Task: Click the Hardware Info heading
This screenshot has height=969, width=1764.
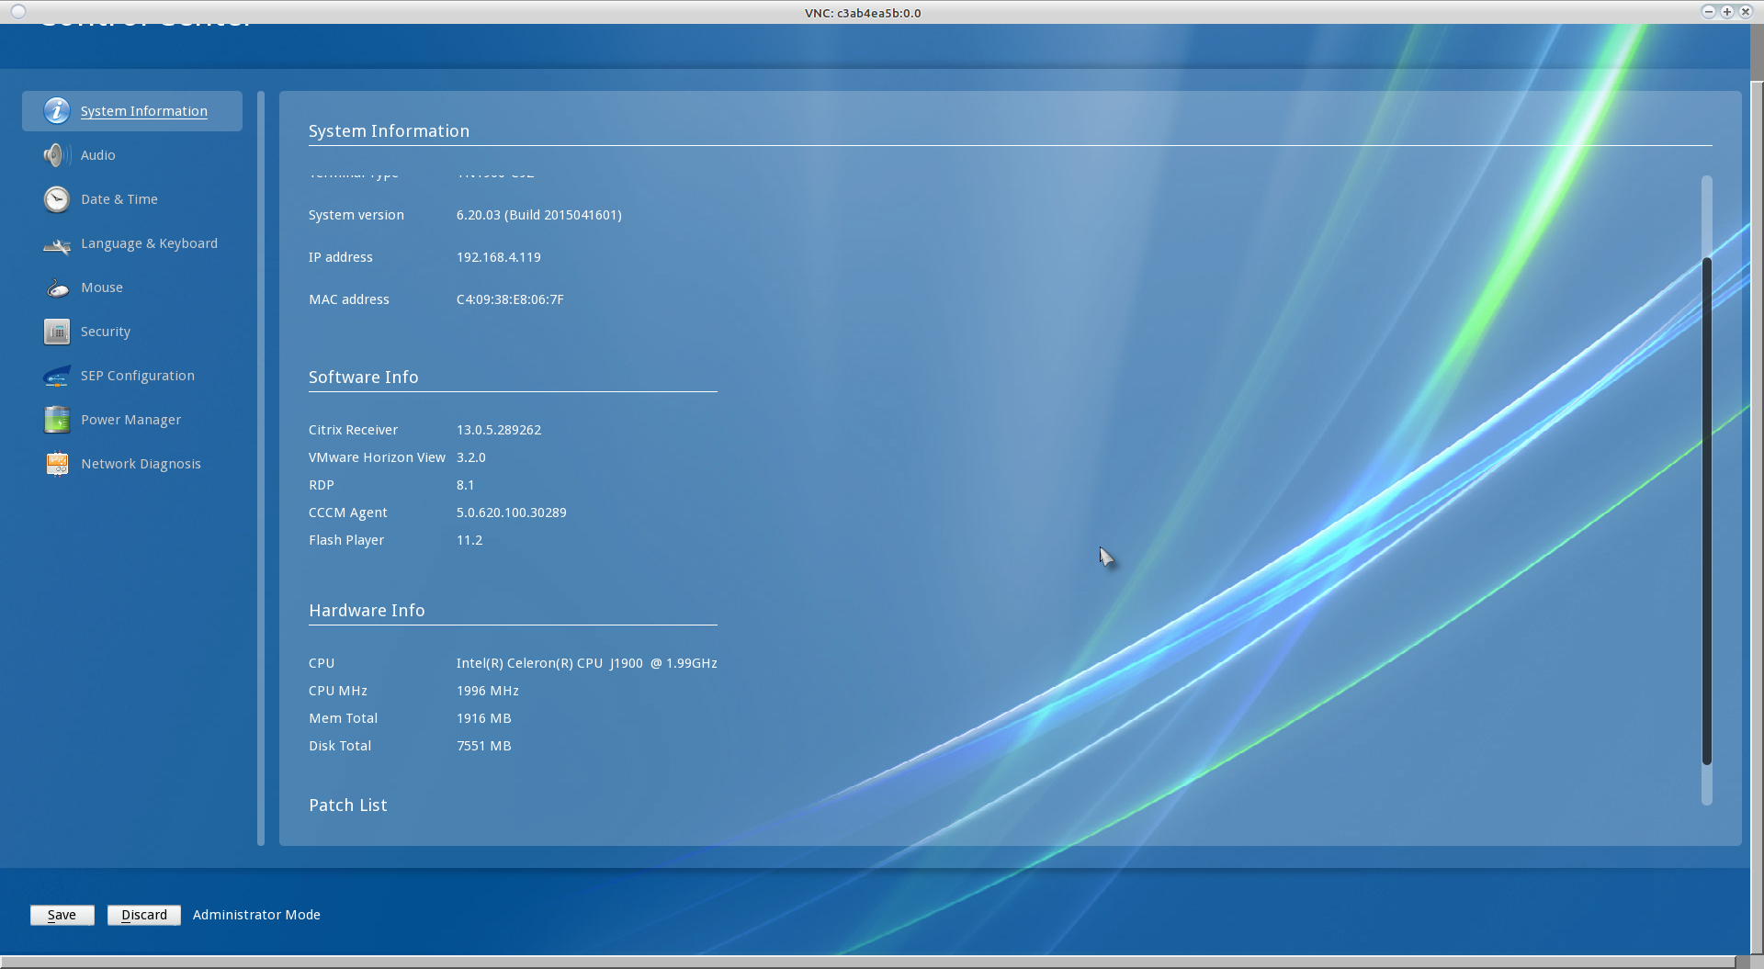Action: (367, 611)
